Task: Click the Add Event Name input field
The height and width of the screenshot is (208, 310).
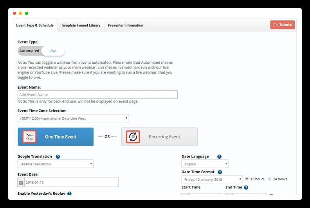Action: click(98, 95)
